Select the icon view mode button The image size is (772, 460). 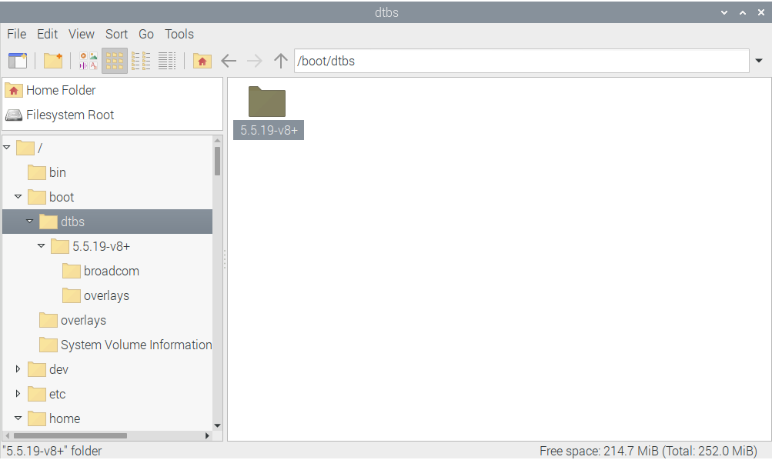coord(115,61)
